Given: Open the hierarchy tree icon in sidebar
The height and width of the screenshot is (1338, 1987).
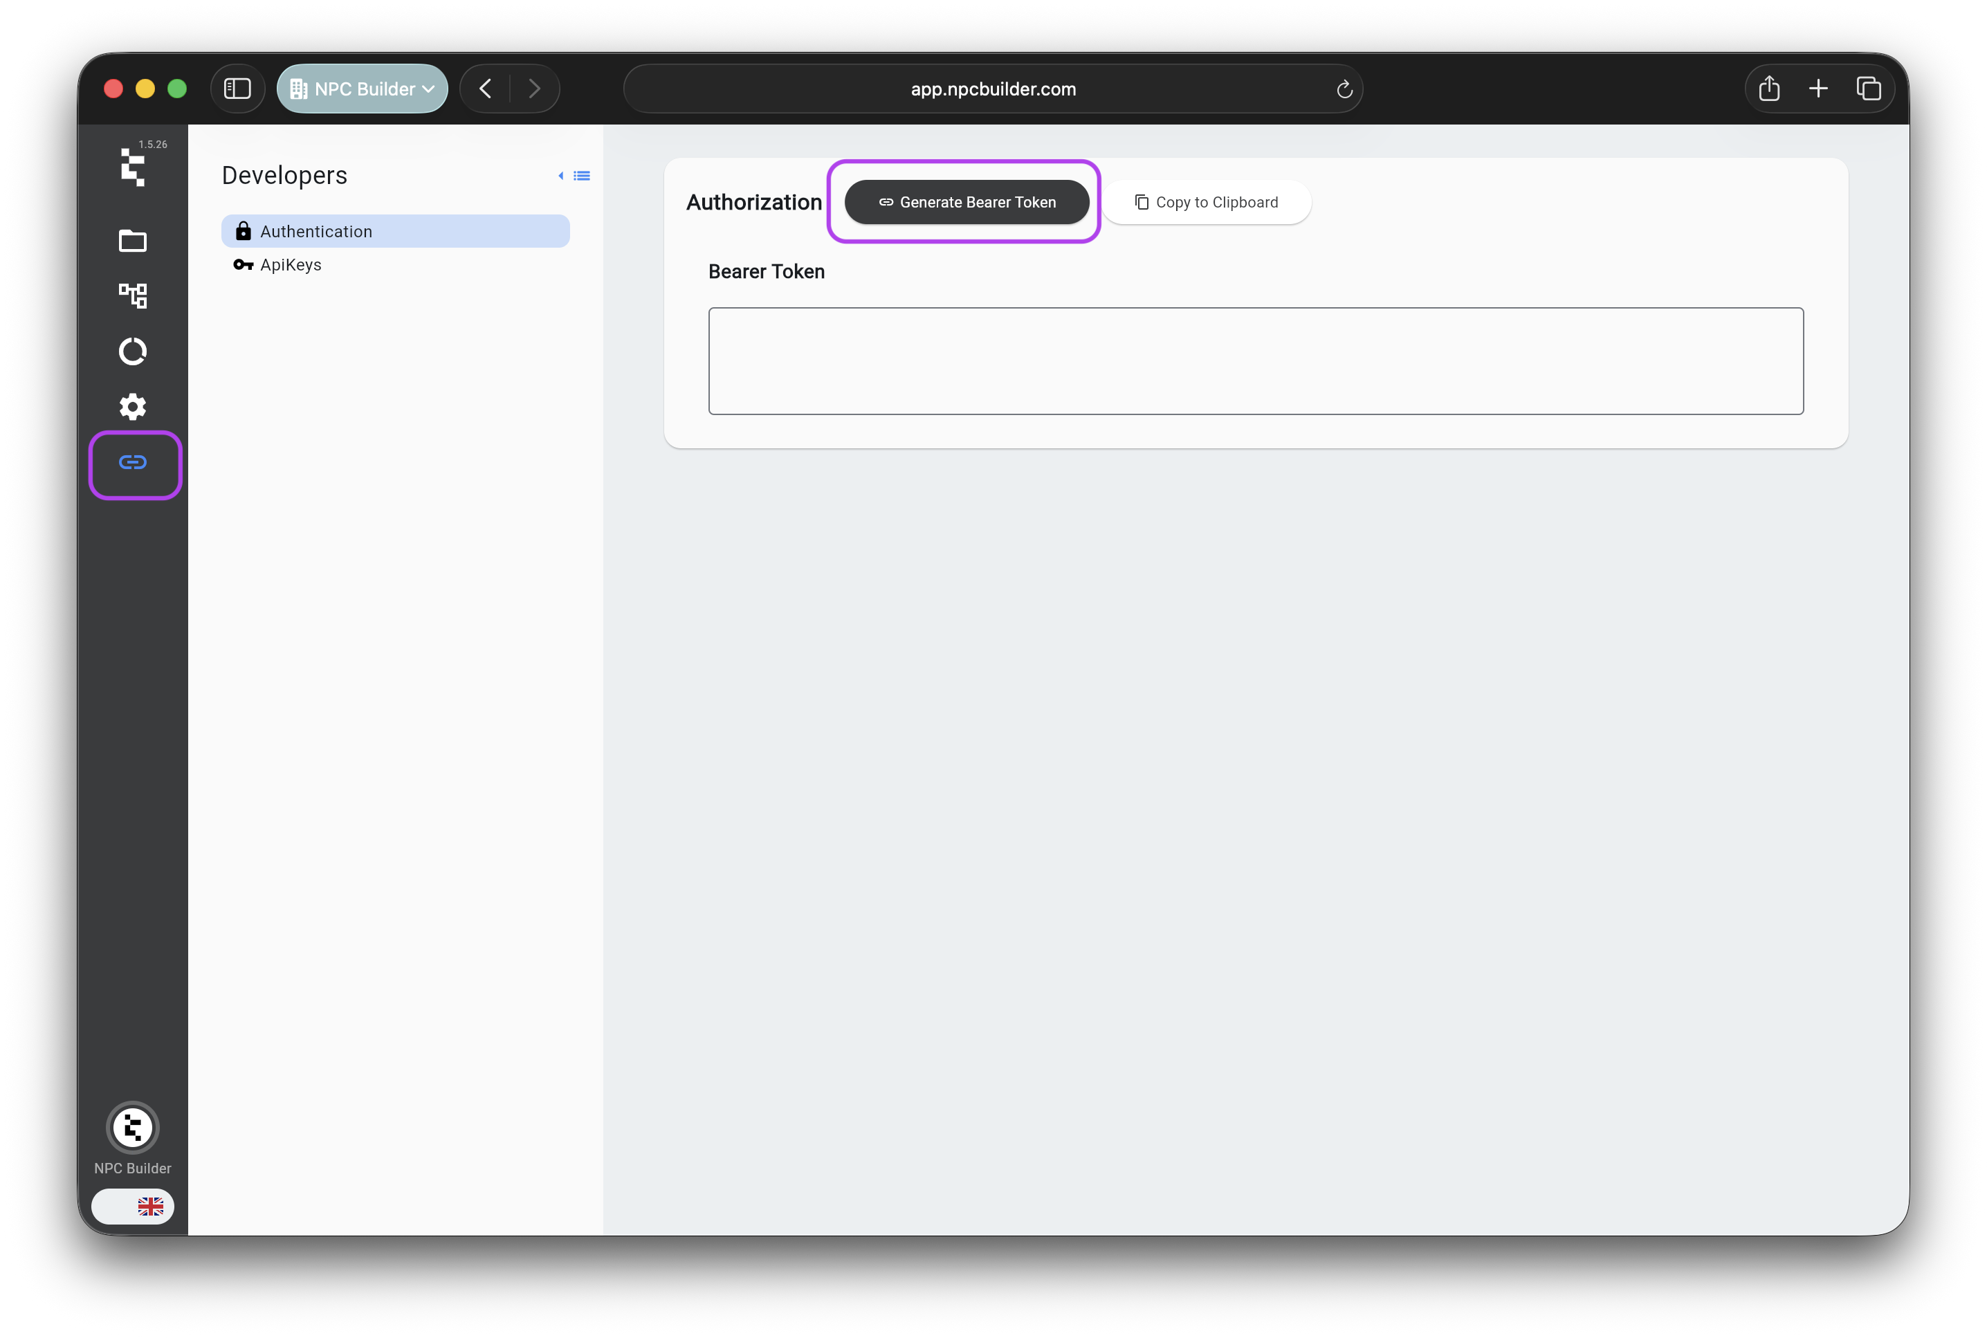Looking at the screenshot, I should pyautogui.click(x=132, y=296).
